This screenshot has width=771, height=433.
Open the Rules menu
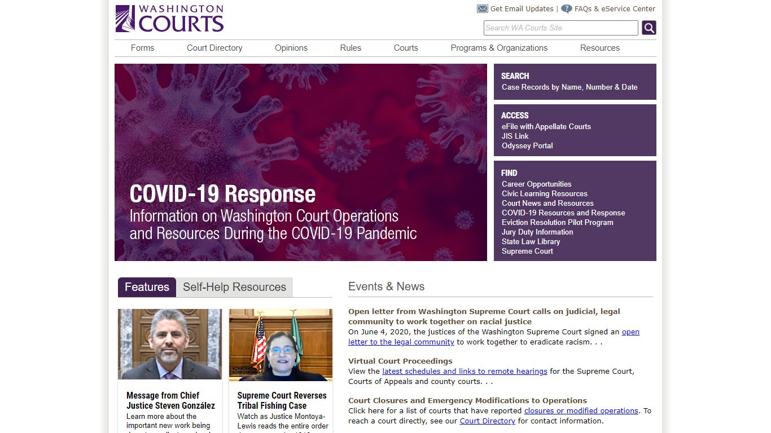[351, 48]
